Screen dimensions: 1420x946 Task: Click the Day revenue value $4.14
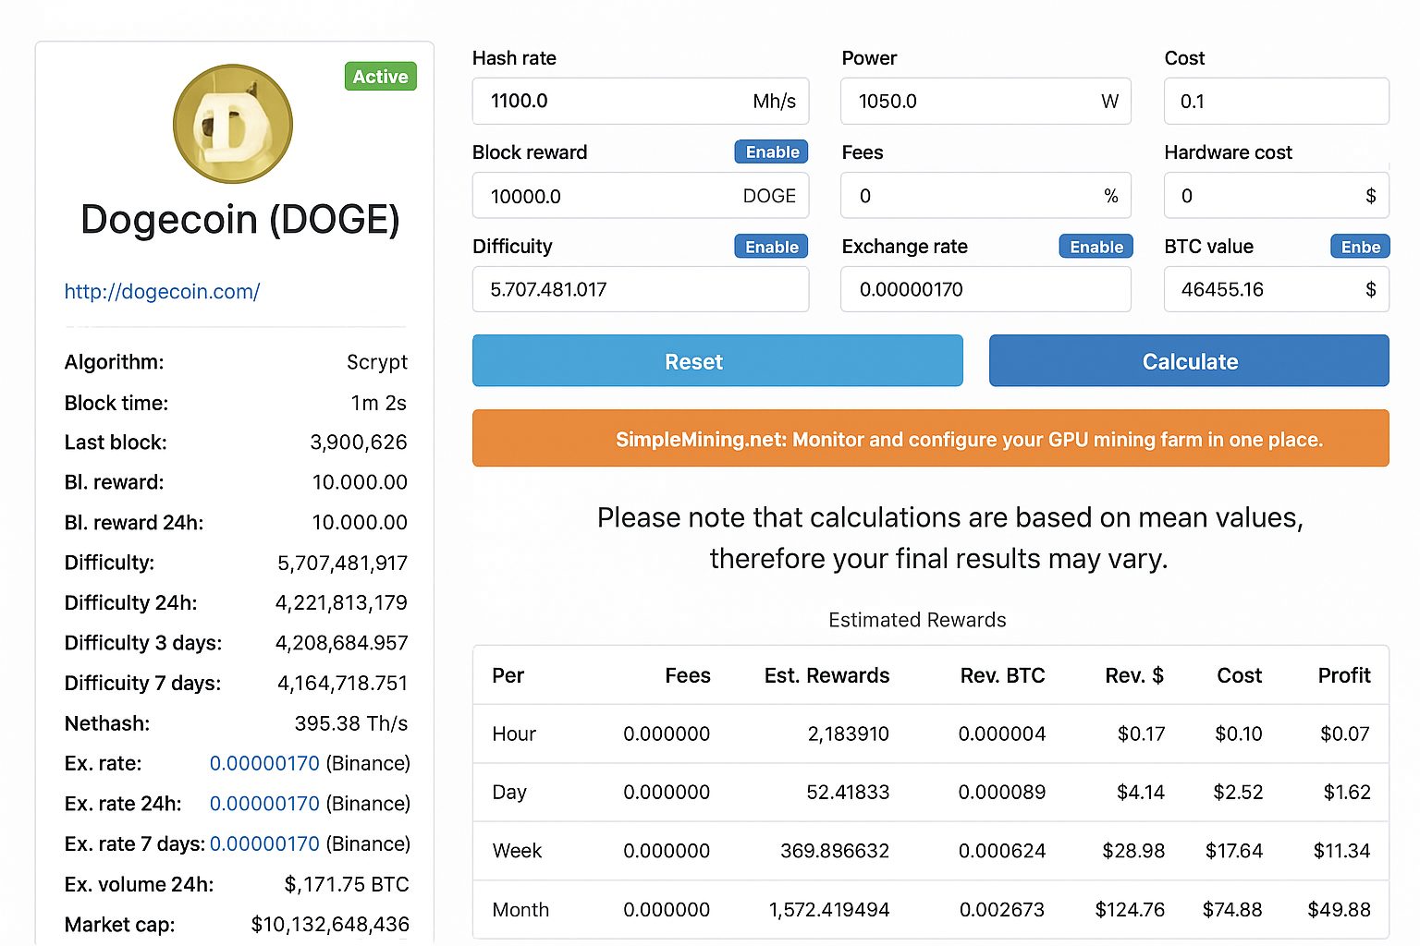click(x=1141, y=792)
